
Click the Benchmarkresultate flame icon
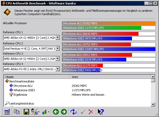coord(7,81)
